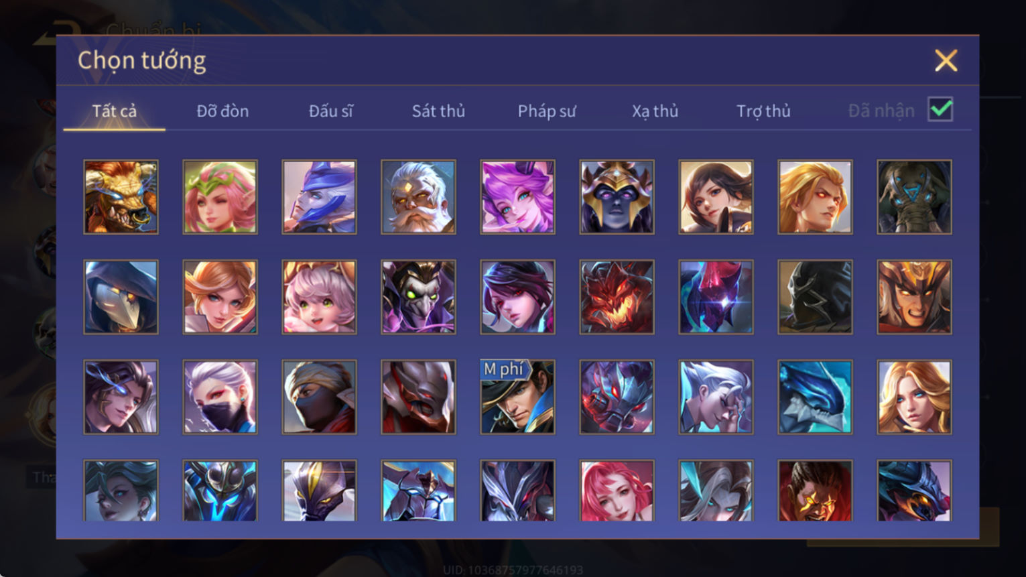
Task: Pick the purple-haired girl hero portrait
Action: tap(517, 197)
